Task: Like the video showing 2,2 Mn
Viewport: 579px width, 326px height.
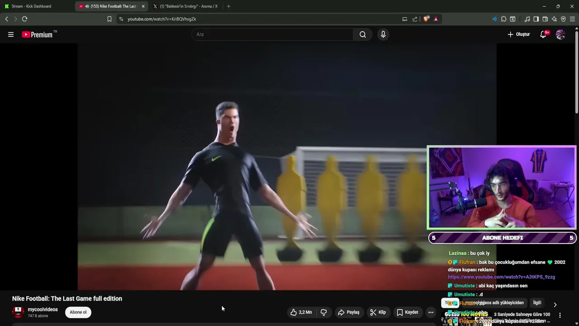Action: (301, 312)
